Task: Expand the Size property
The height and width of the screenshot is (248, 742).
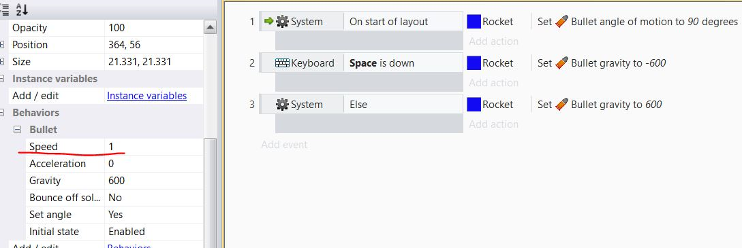Action: point(2,62)
